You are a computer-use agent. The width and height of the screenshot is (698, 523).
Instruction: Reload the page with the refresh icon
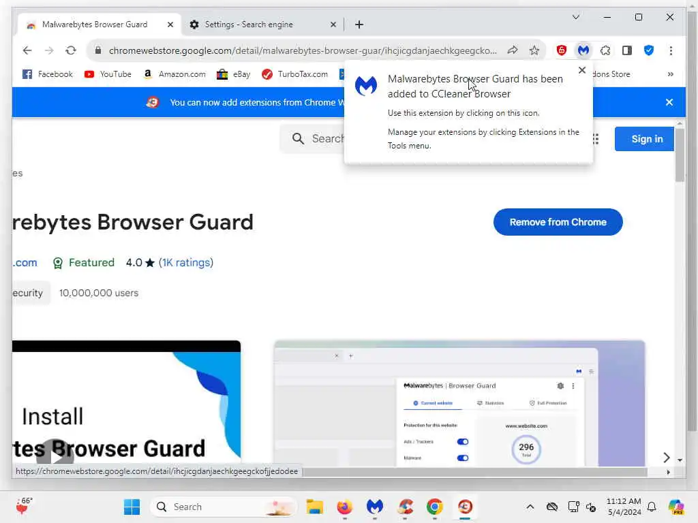coord(71,50)
